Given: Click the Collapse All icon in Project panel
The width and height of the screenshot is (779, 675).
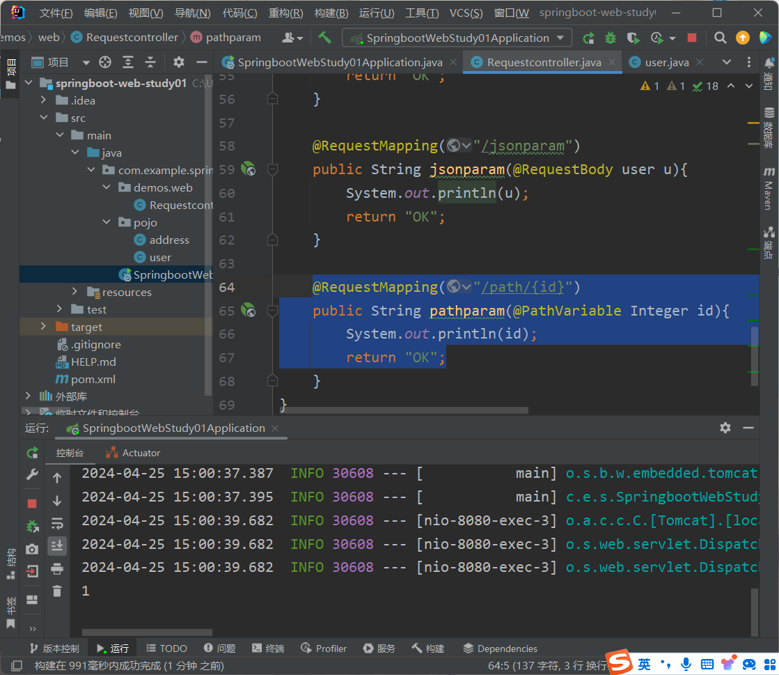Looking at the screenshot, I should pos(150,62).
